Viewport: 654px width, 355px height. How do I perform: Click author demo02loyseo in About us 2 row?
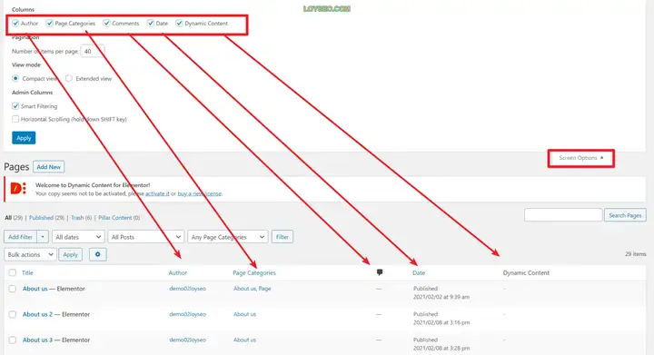(x=187, y=314)
